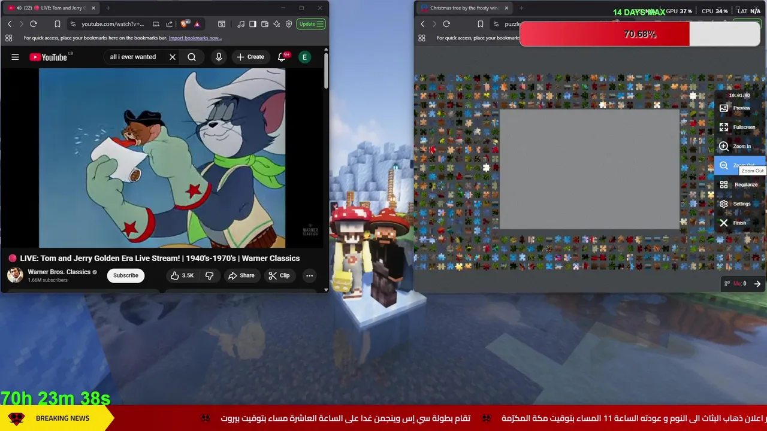Reload the puzzle page
This screenshot has height=431, width=767.
point(446,24)
